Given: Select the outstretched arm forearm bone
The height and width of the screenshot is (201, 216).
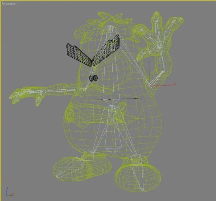Looking at the screenshot, I should tap(54, 91).
